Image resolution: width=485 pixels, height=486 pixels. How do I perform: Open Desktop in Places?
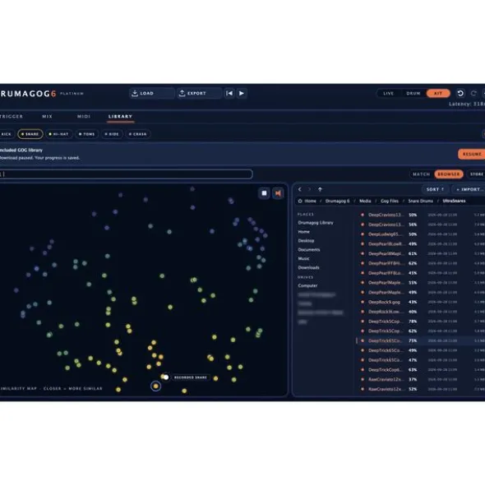(306, 240)
